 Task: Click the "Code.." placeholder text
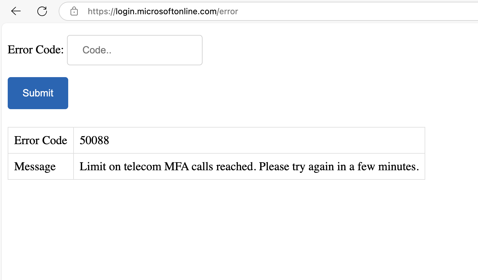pos(97,50)
